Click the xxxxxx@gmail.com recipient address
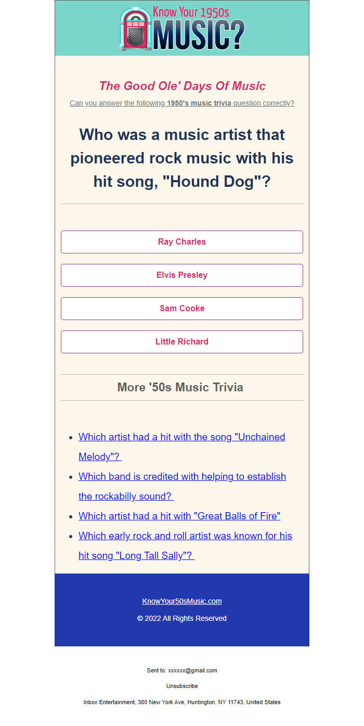364x726 pixels. [x=193, y=670]
